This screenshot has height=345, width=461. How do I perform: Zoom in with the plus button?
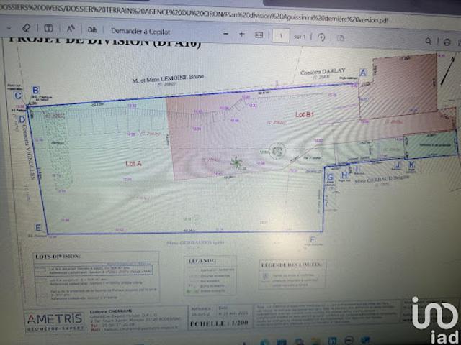tap(242, 34)
